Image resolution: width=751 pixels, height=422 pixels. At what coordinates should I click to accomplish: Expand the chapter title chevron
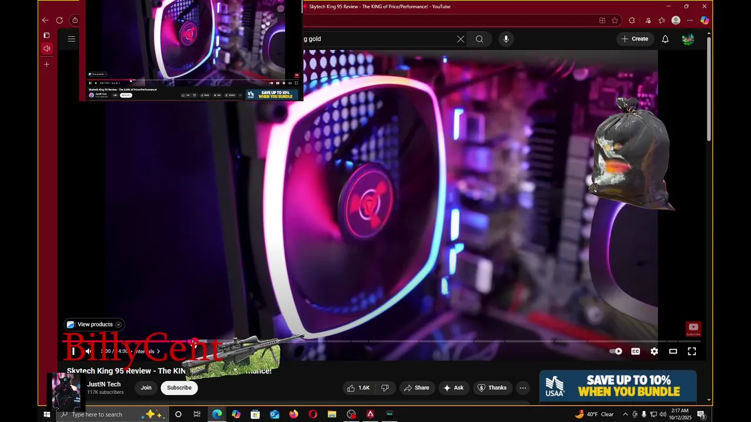pos(158,352)
